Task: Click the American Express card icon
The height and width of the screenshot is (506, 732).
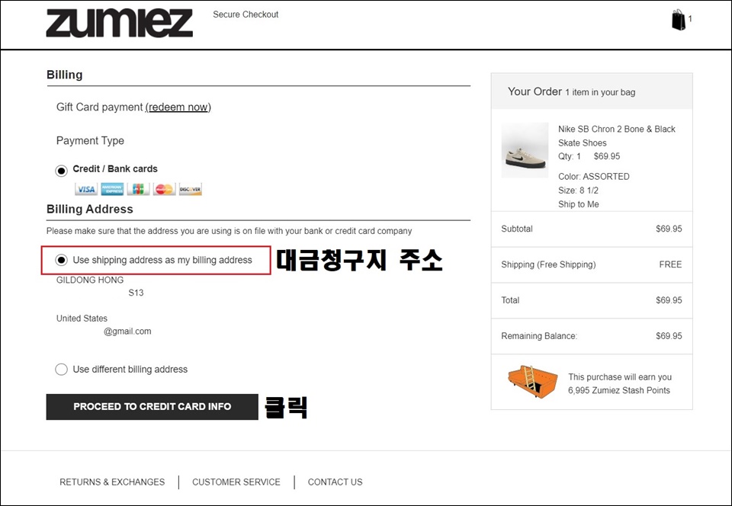Action: click(112, 189)
